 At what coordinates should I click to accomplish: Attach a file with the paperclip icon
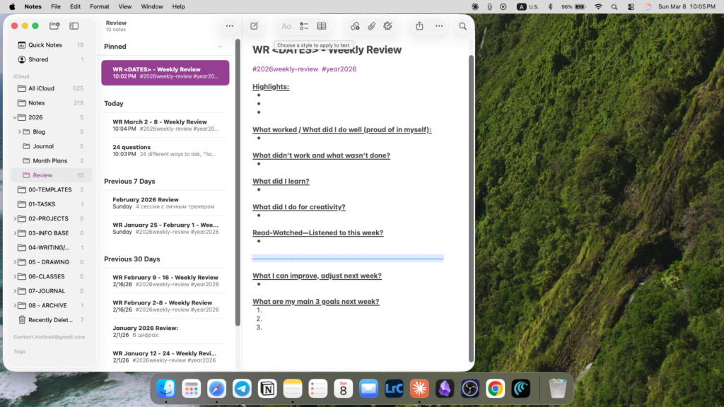click(371, 26)
